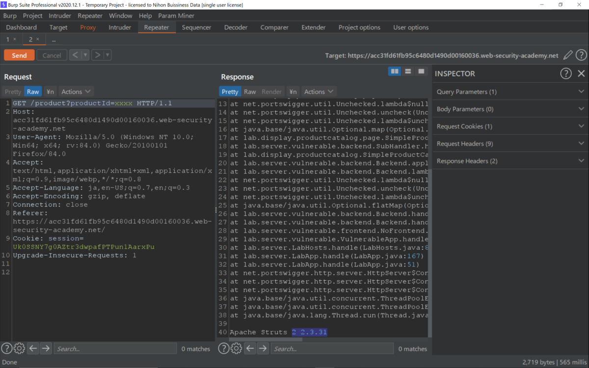Screen dimensions: 589x368
Task: Expand Request Cookies (1) section
Action: (510, 126)
